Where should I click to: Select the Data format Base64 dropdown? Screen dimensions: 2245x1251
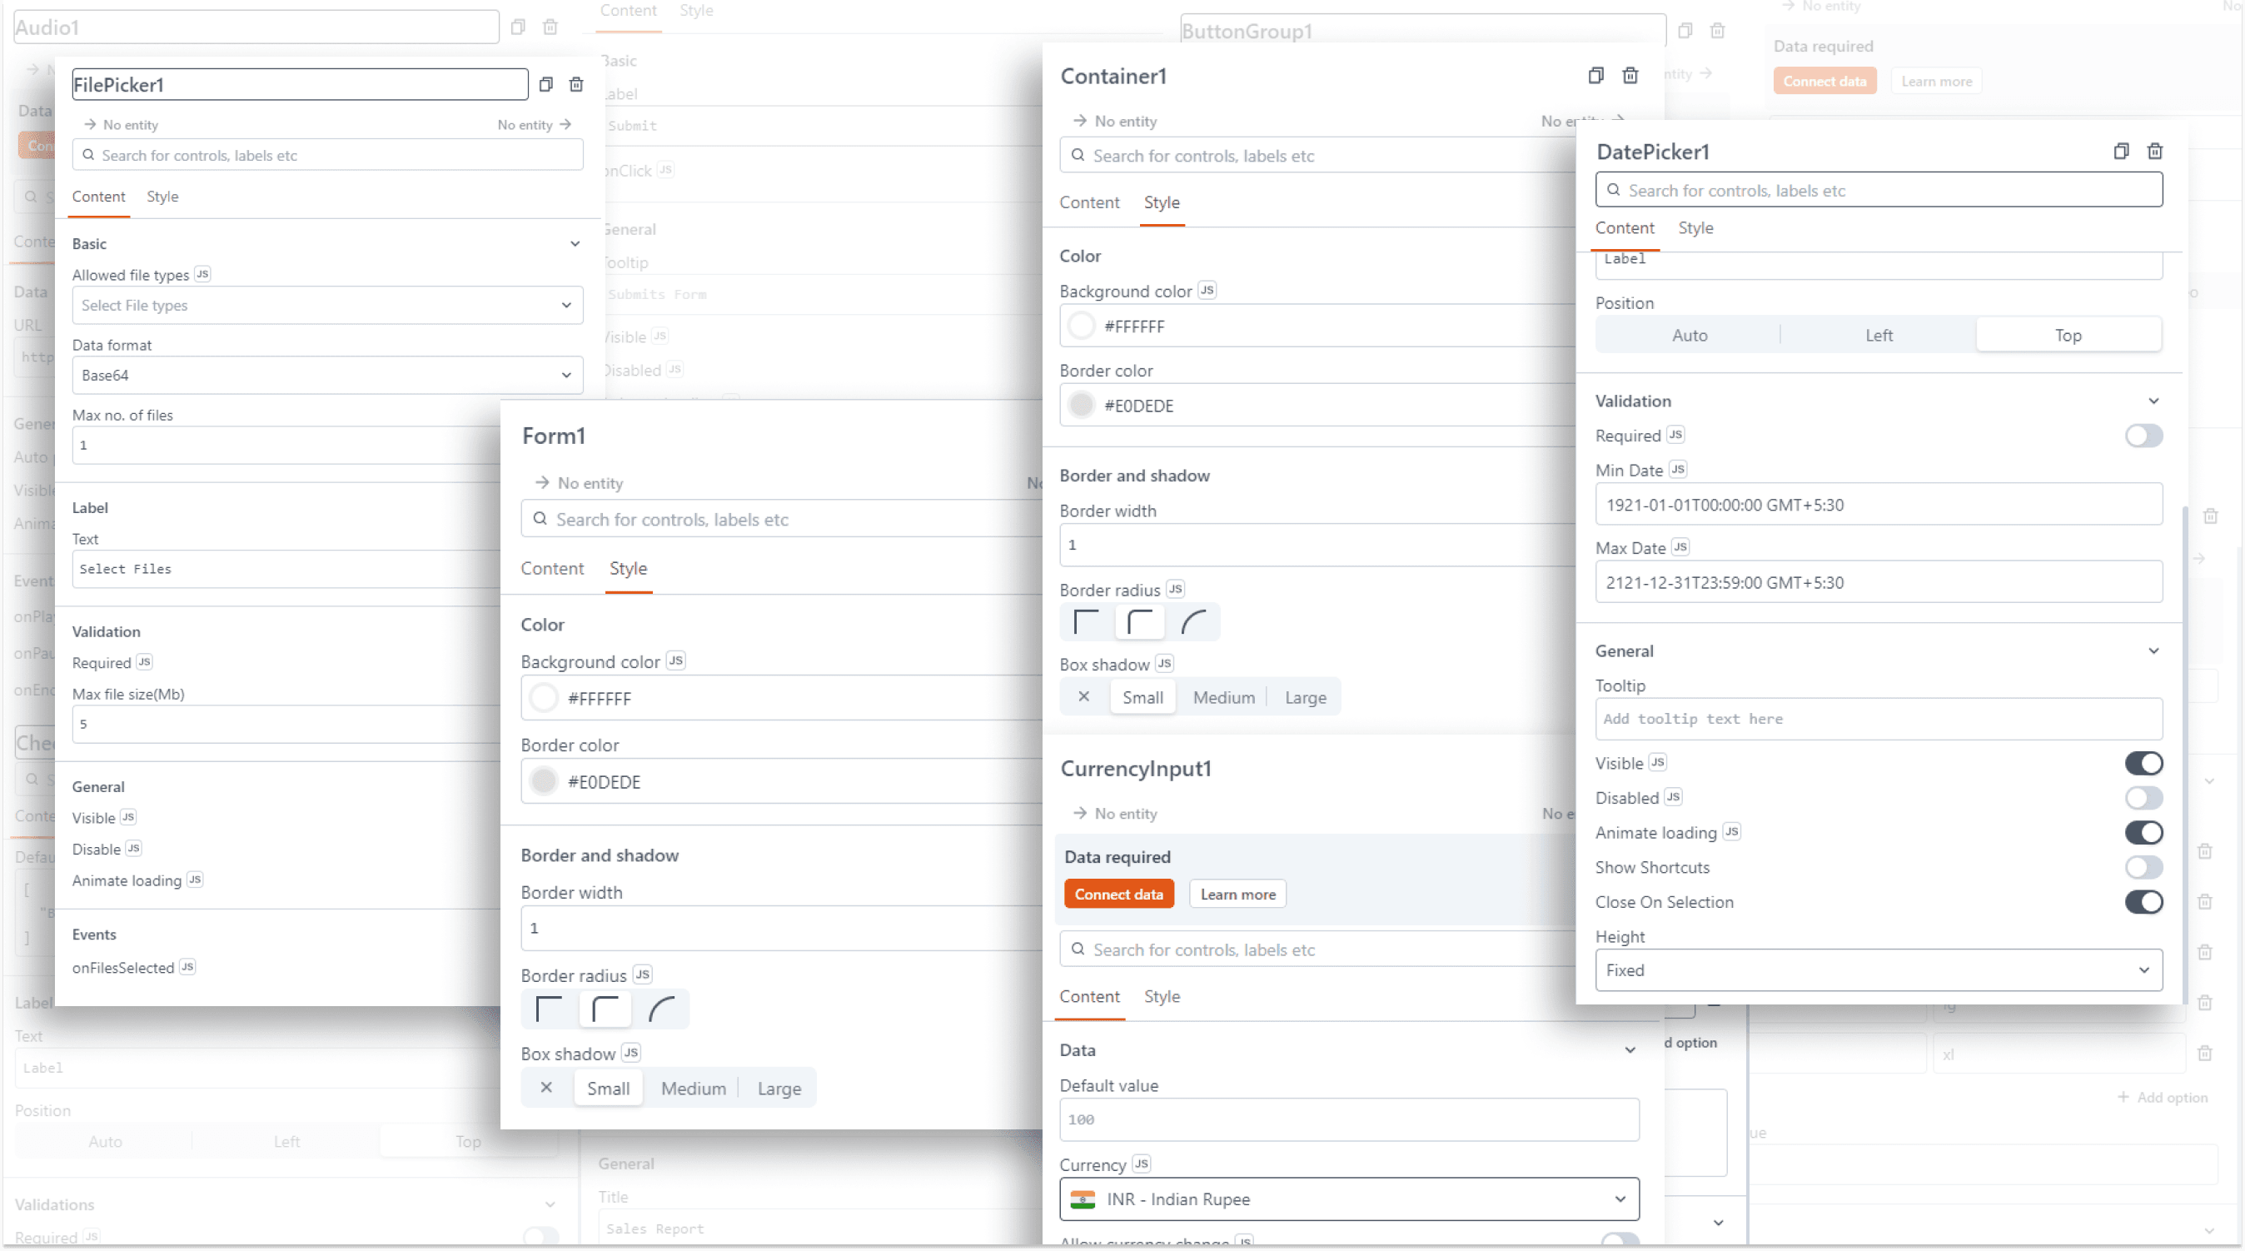point(325,374)
